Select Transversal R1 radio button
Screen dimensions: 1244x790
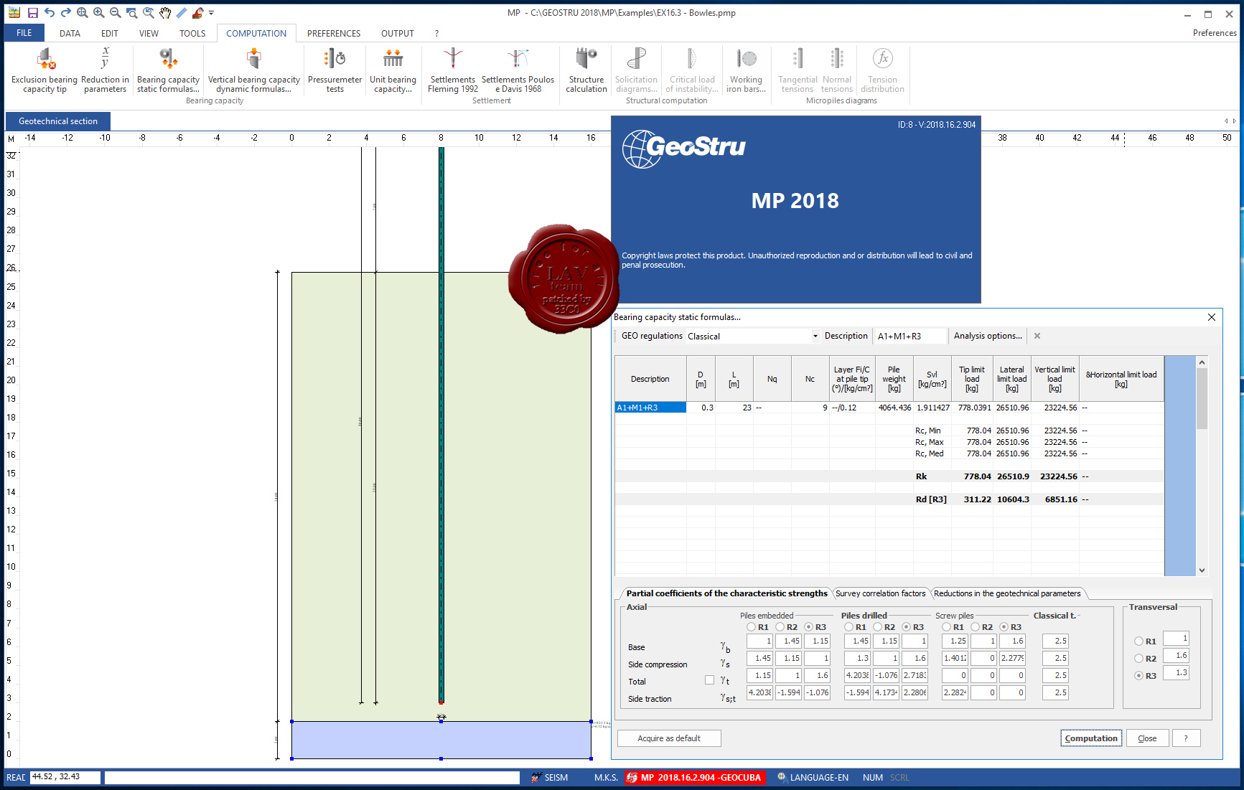[1138, 641]
